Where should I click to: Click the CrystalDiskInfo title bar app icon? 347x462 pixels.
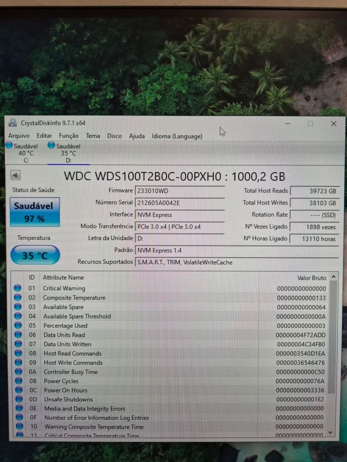point(13,123)
